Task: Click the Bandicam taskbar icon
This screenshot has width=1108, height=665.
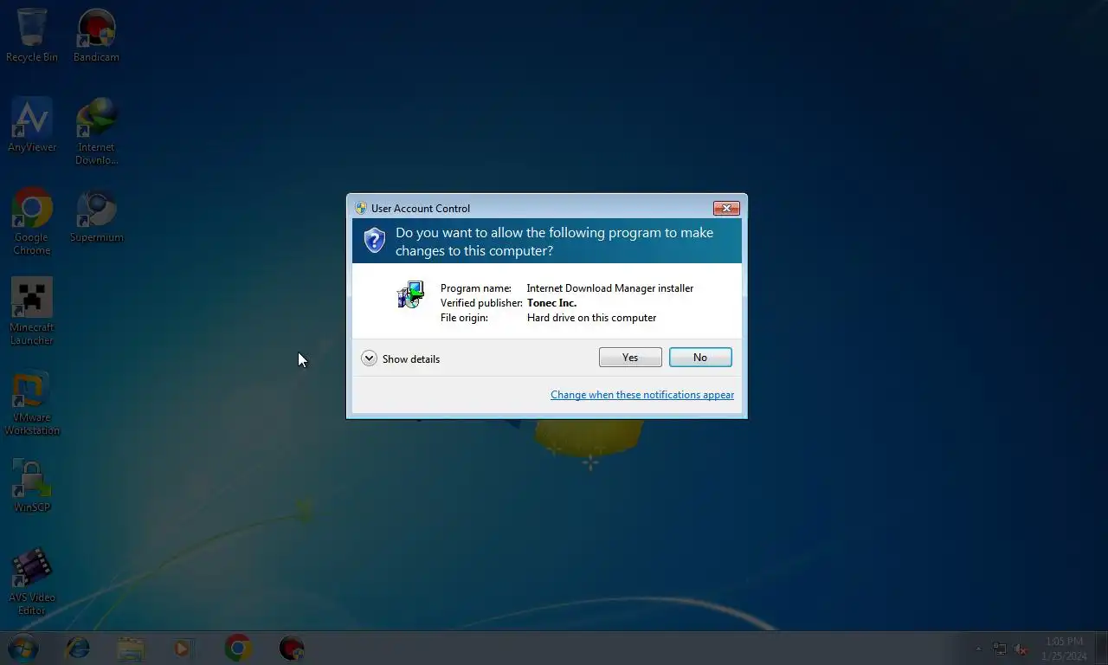Action: (x=292, y=648)
